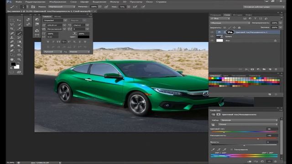Viewport: 292px width, 164px height.
Task: Click the text color swatch in Character panel
Action: [83, 37]
